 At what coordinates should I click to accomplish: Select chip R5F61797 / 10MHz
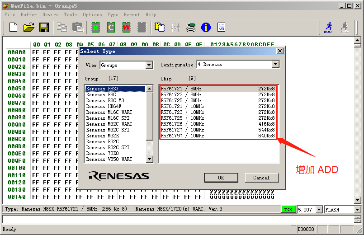coord(182,136)
